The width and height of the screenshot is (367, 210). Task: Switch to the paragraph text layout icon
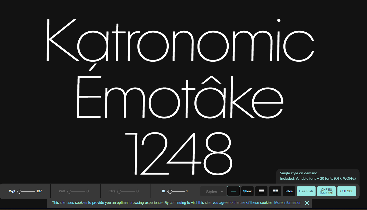pos(261,191)
